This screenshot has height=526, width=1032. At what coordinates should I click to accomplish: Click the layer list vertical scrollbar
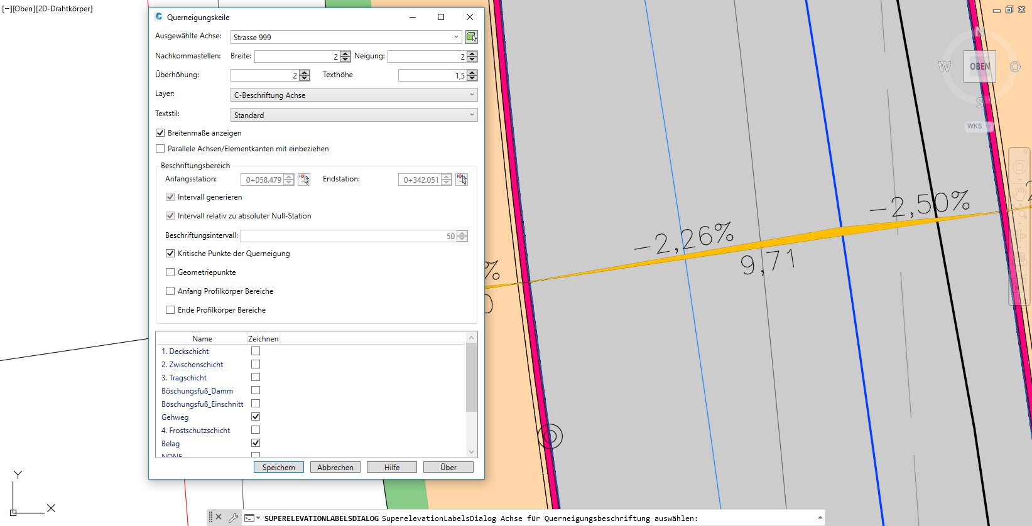471,377
